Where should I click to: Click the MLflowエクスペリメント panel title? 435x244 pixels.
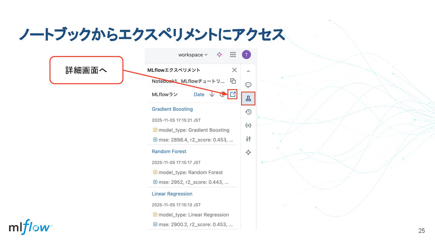point(174,70)
